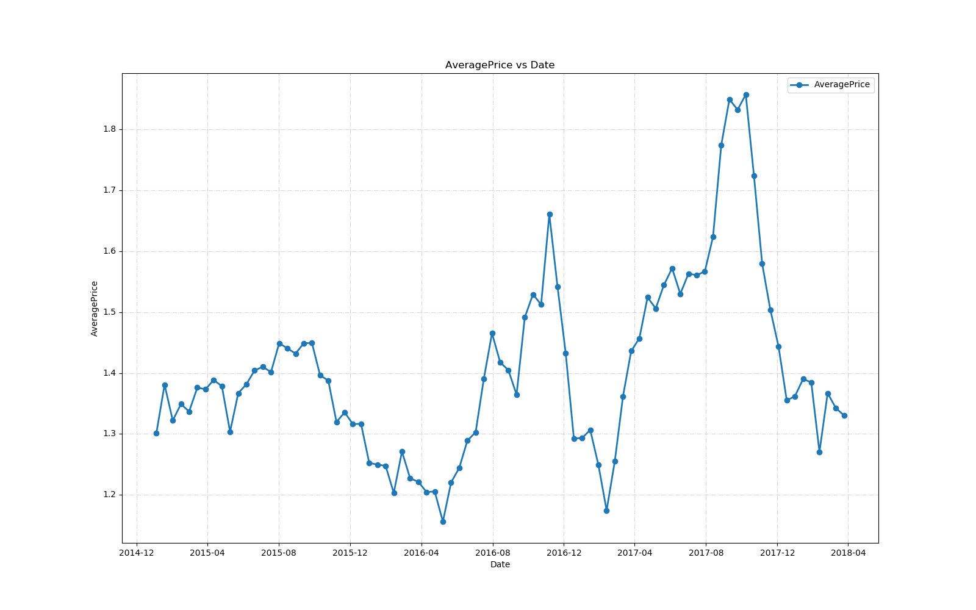
Task: Click the 2017-12 x-axis tick label
Action: pyautogui.click(x=777, y=553)
